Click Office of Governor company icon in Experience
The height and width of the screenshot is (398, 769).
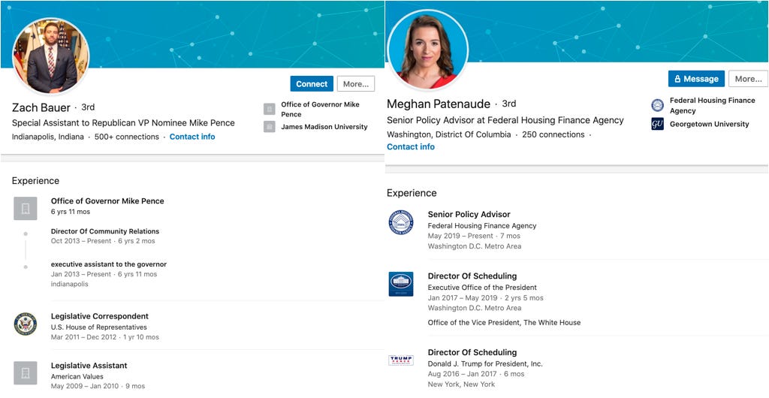[26, 208]
